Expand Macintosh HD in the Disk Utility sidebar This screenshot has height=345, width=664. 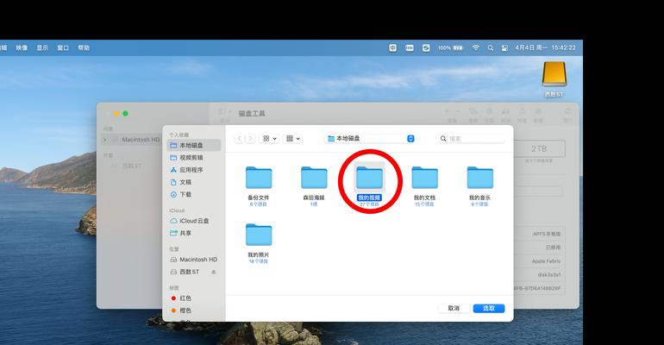(104, 140)
